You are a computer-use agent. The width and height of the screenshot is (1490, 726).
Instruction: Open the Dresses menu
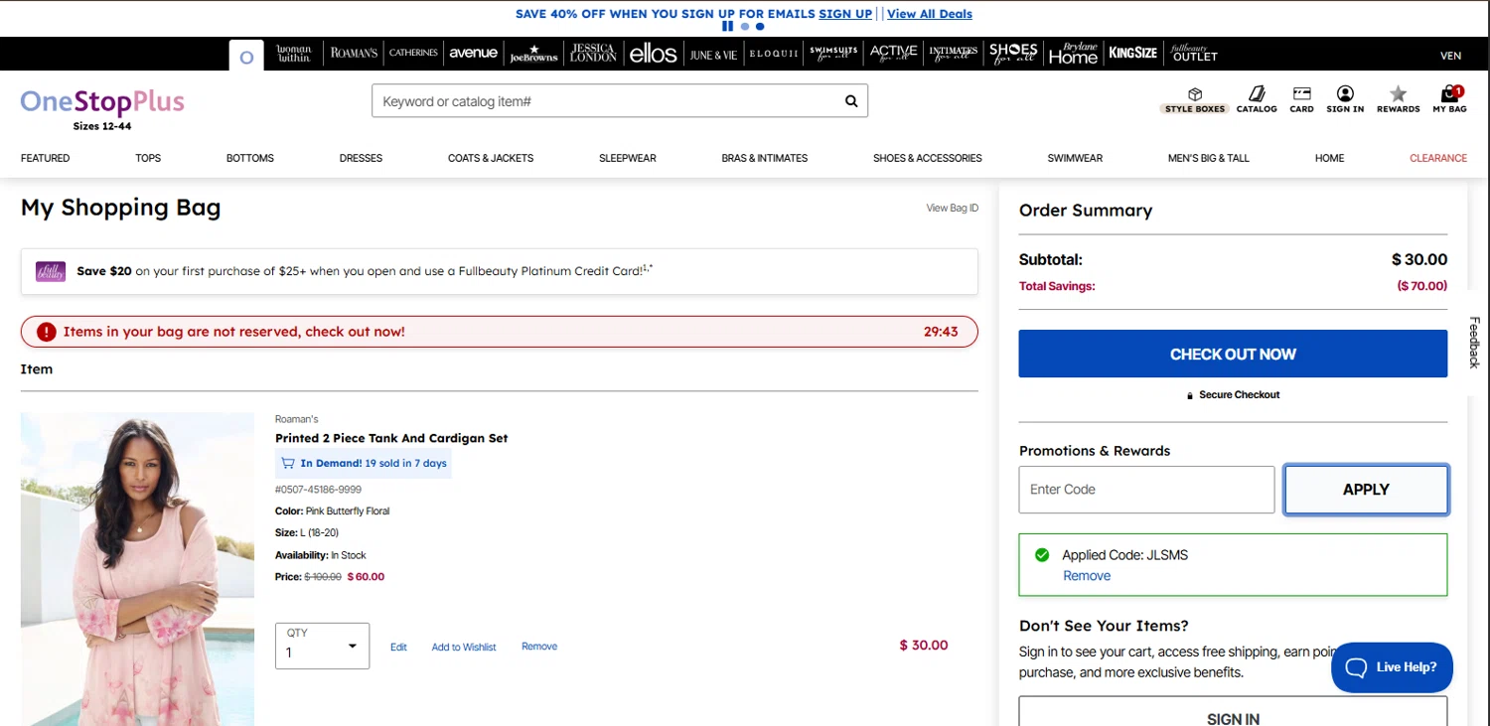click(361, 158)
